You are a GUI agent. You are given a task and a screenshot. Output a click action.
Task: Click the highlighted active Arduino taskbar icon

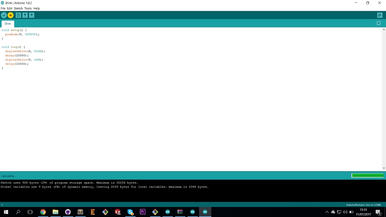205,212
